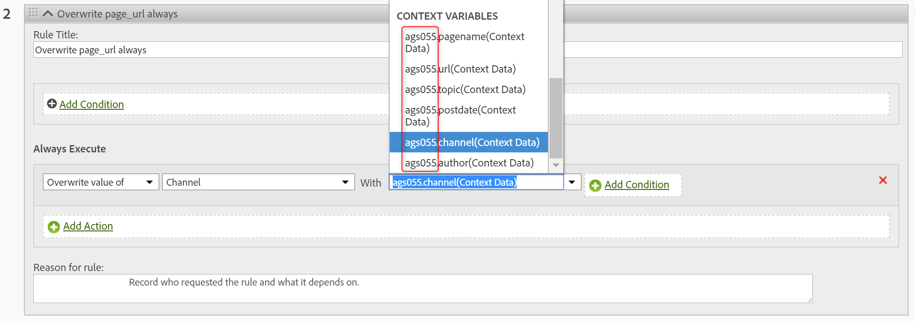Expand the Channel variable dropdown
This screenshot has height=321, width=915.
258,182
